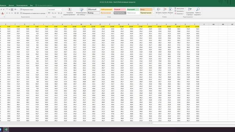Apply the Пояснение cell style

pos(133,13)
